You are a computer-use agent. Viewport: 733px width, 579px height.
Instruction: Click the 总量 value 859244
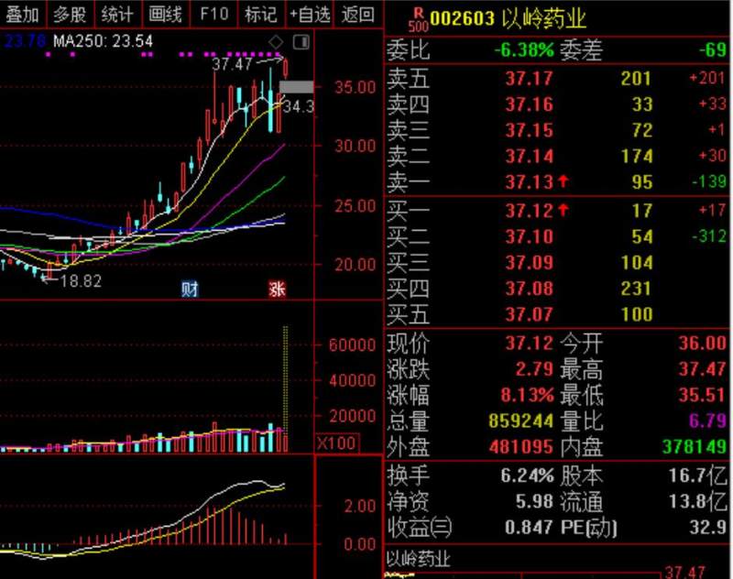tap(520, 421)
